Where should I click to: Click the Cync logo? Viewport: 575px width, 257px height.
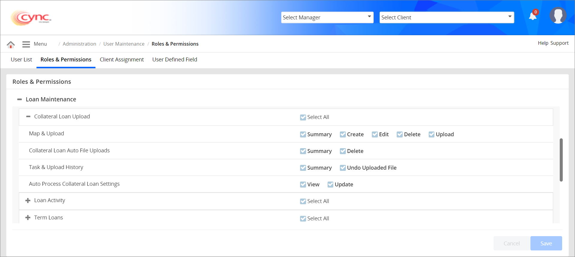[x=31, y=18]
